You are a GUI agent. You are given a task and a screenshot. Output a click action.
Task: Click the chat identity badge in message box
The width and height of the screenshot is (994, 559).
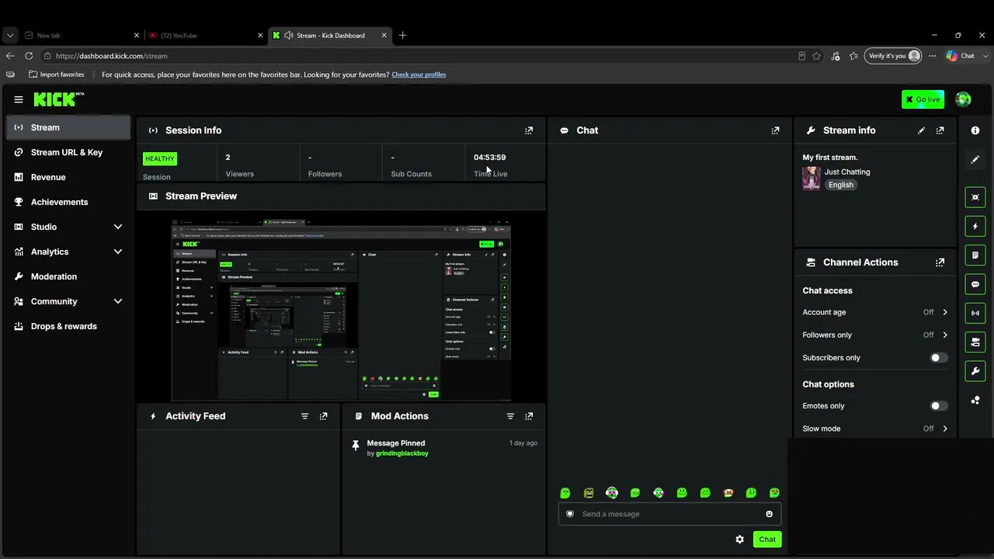tap(570, 514)
